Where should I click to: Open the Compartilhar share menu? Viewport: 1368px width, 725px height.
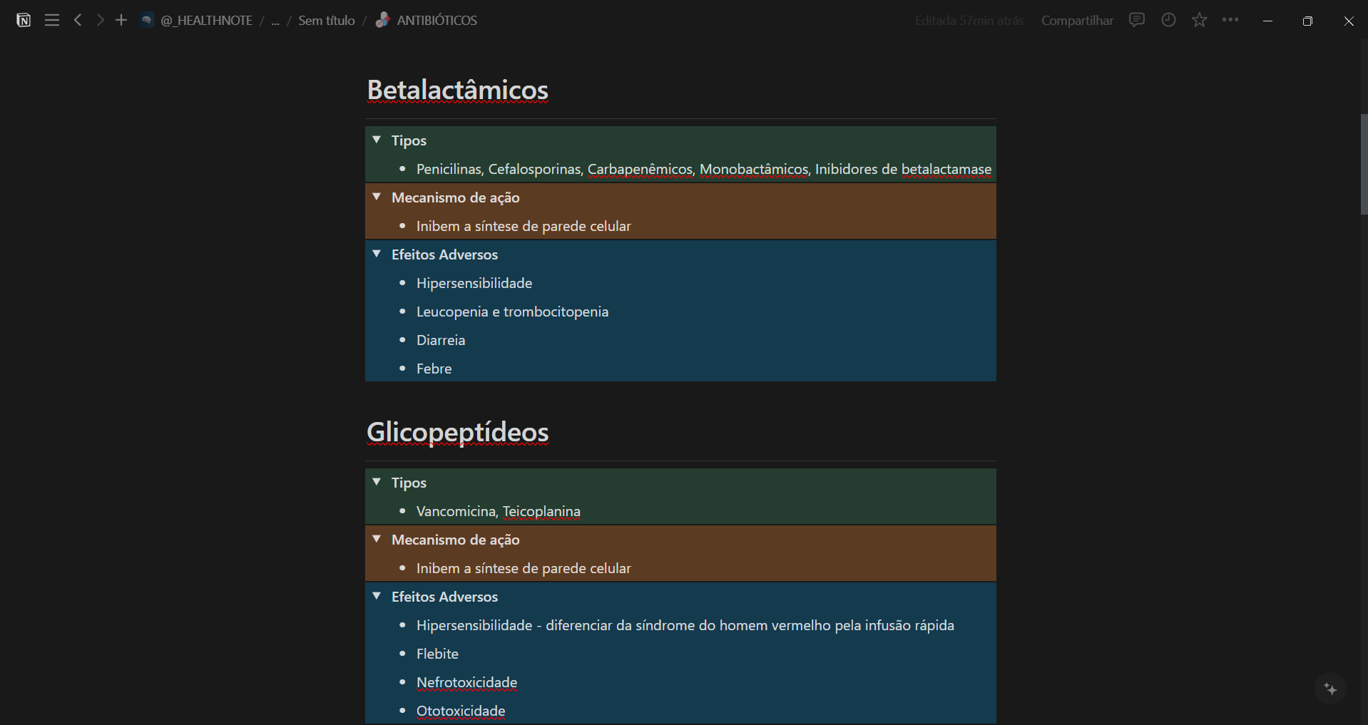coord(1077,21)
